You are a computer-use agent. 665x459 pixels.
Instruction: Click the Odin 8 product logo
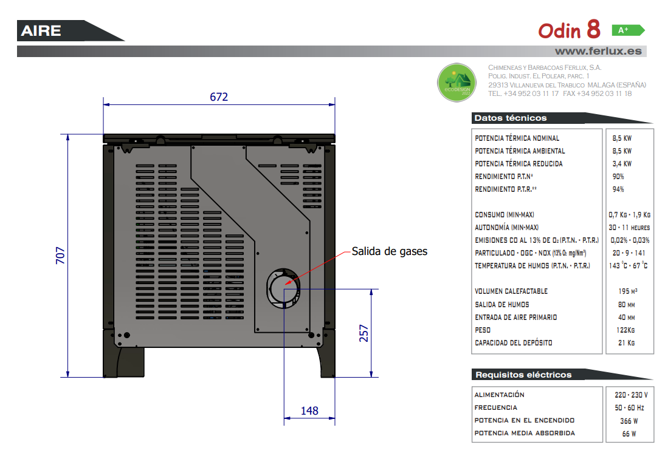coord(570,30)
